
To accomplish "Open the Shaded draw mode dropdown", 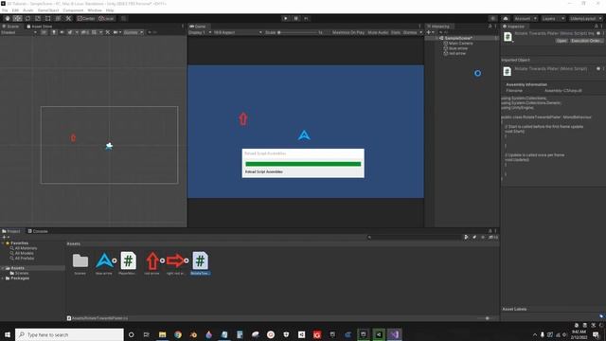I will pos(19,32).
